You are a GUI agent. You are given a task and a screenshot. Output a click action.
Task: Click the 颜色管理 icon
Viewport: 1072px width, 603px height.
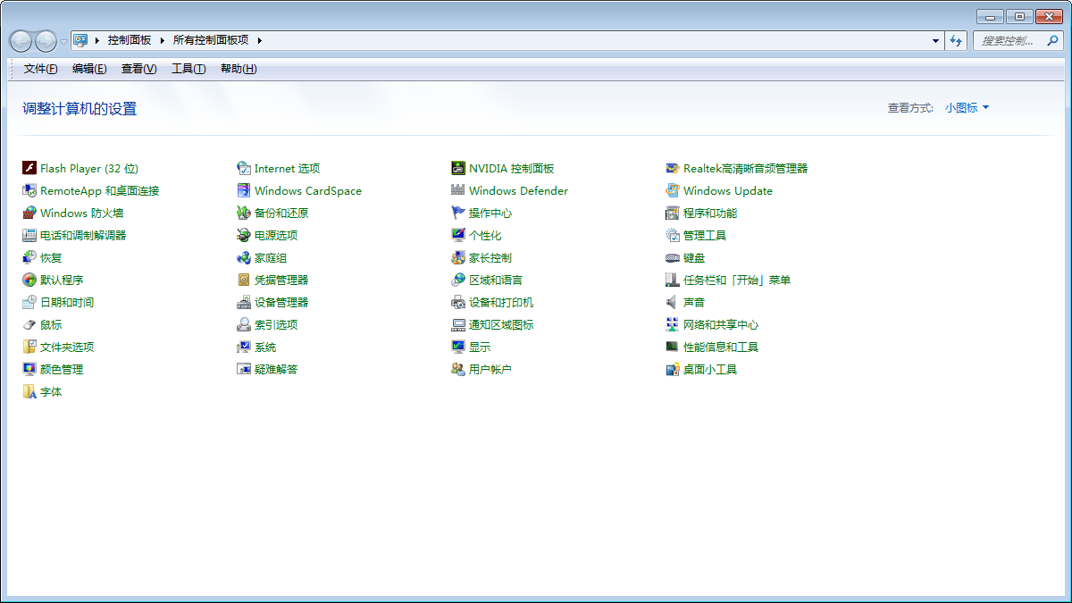(x=29, y=369)
